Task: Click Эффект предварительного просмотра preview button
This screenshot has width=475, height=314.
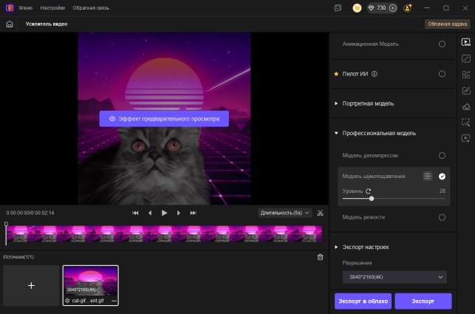Action: tap(164, 119)
